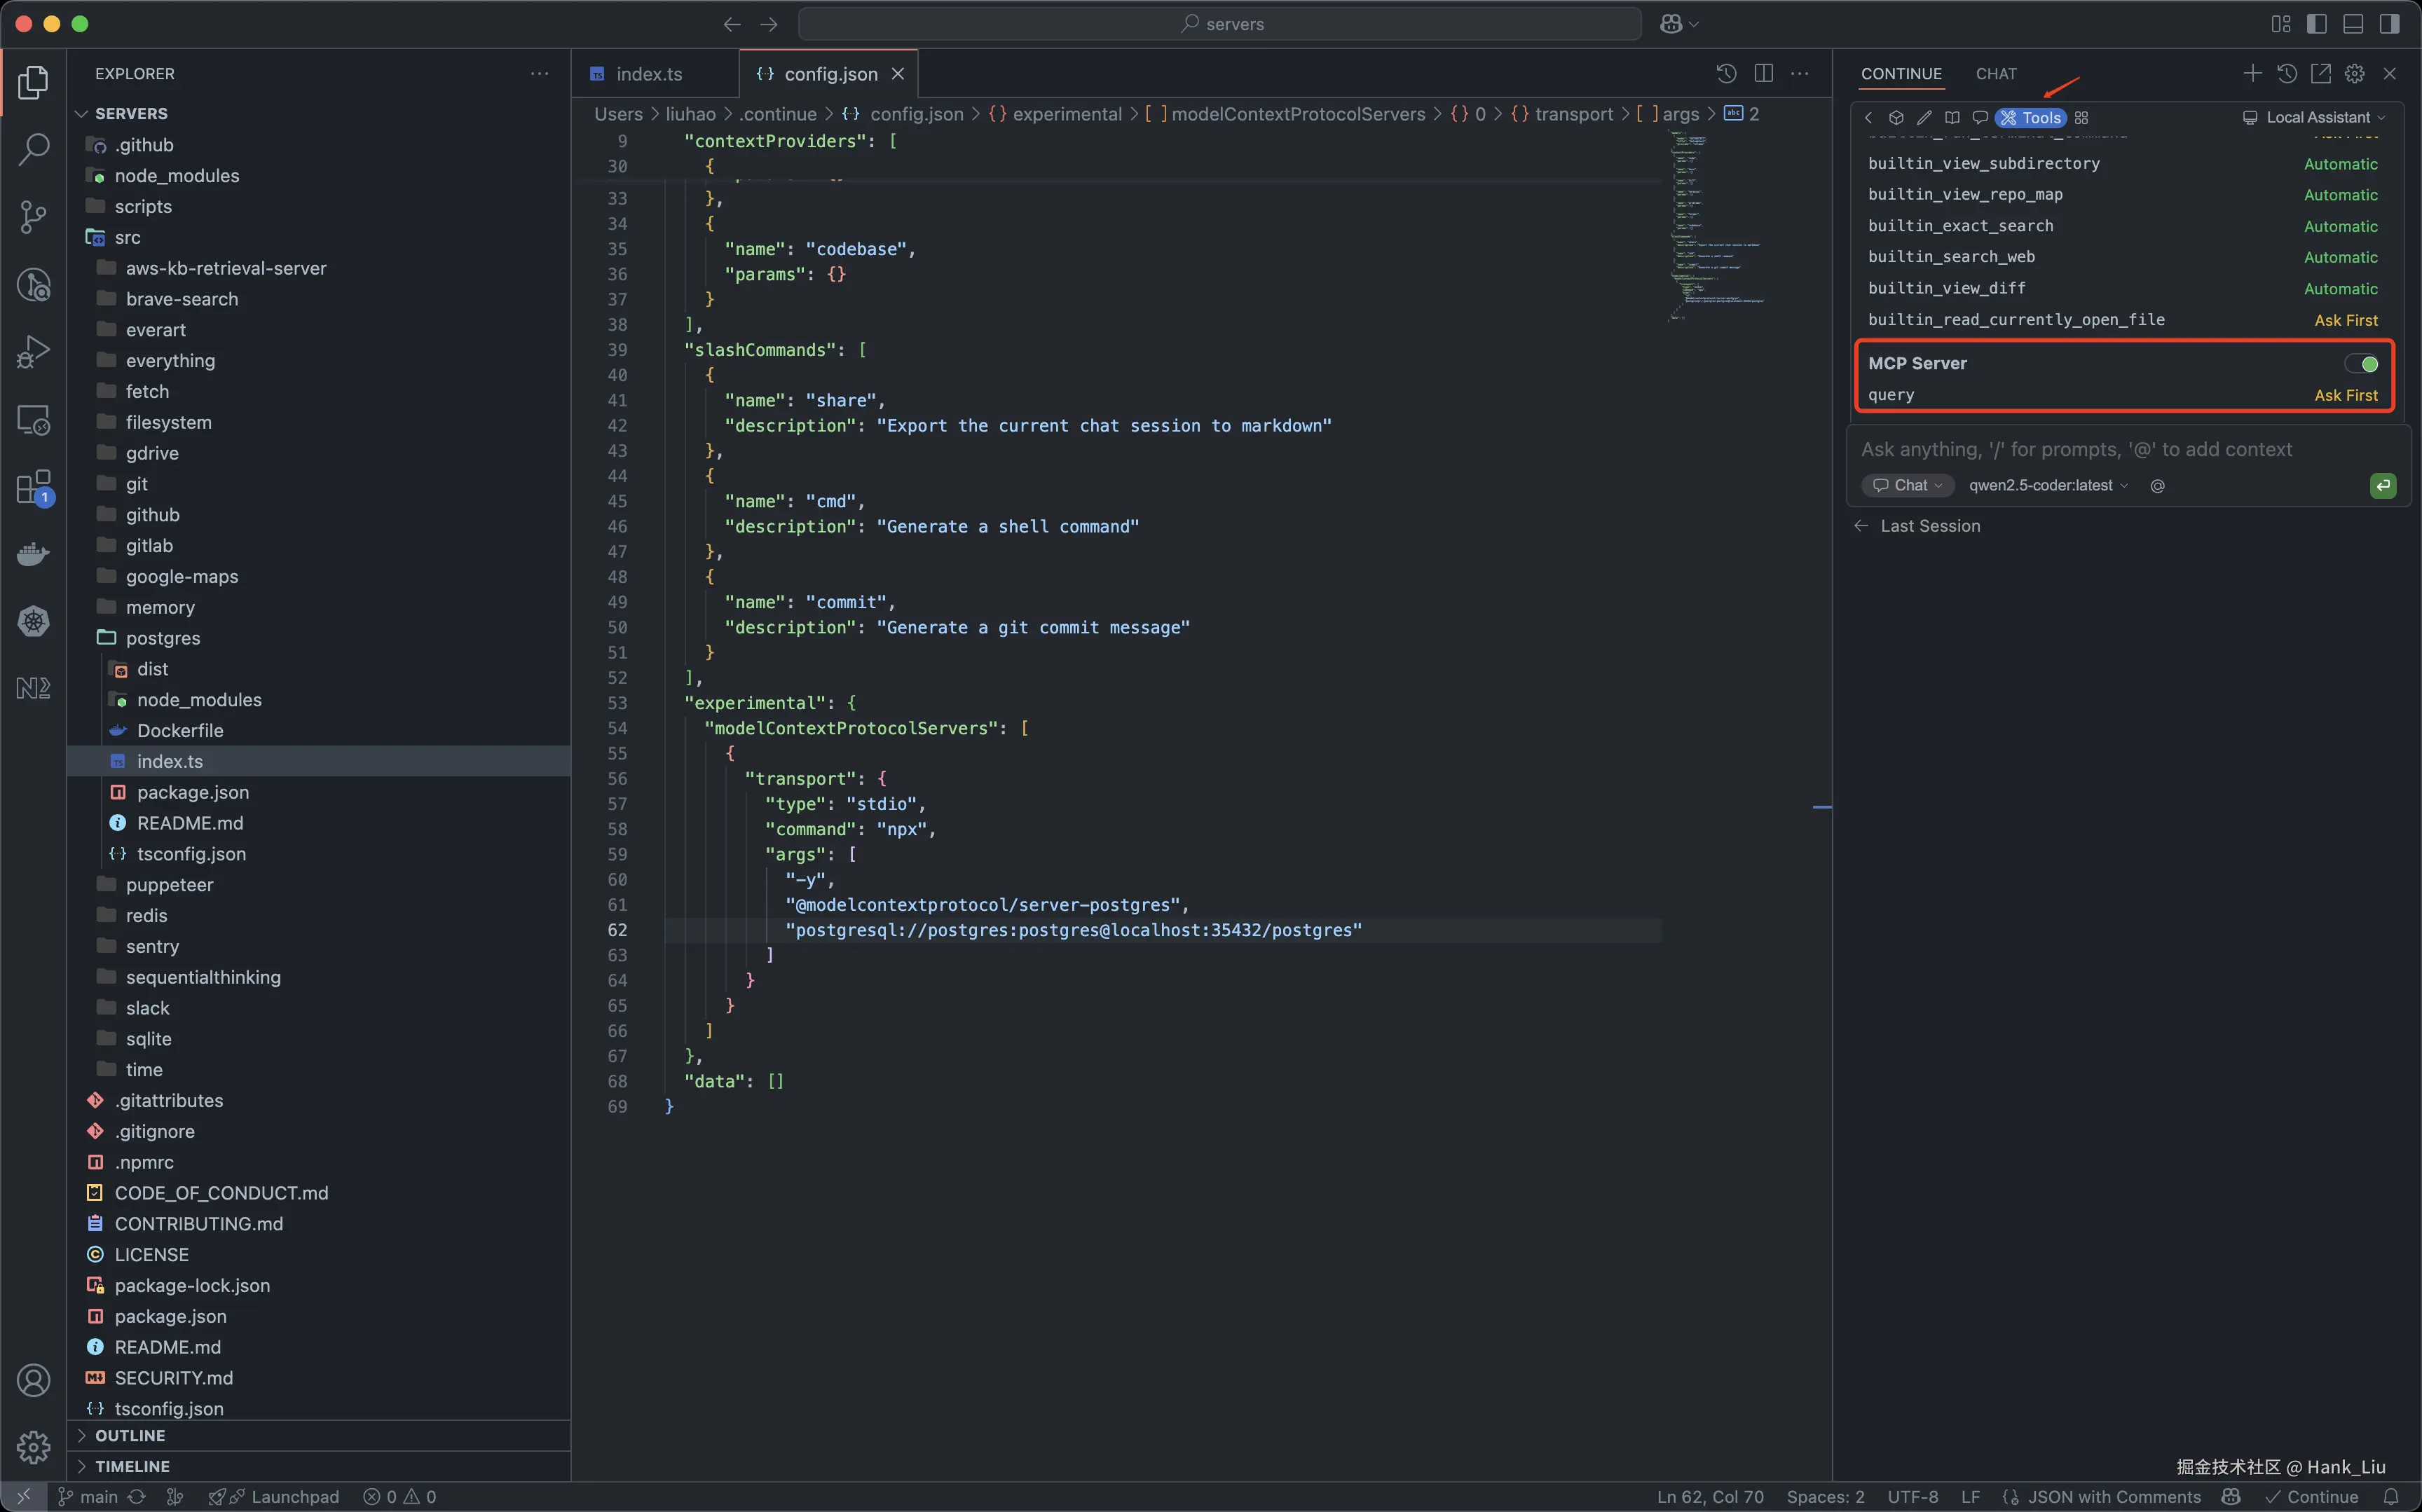Disable the MCP Server toggle
The width and height of the screenshot is (2422, 1512).
coord(2362,364)
